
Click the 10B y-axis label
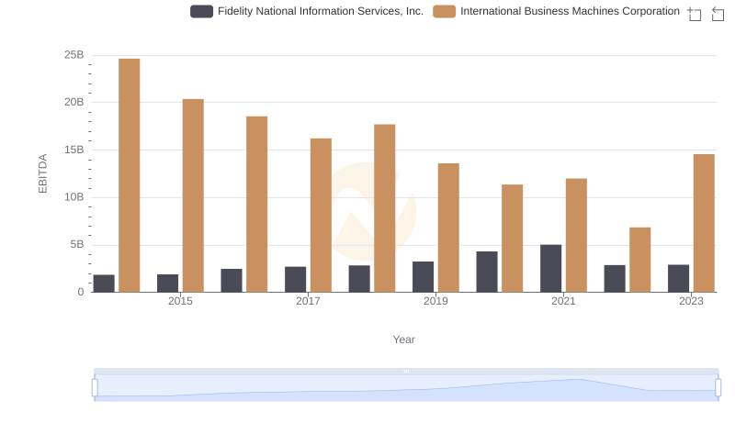coord(74,197)
